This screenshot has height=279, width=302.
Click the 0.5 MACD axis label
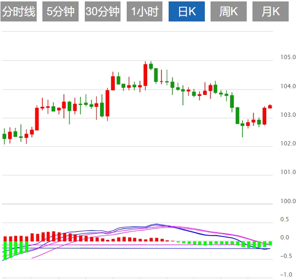[285, 219]
